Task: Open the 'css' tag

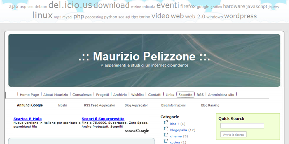Action: coord(30,7)
